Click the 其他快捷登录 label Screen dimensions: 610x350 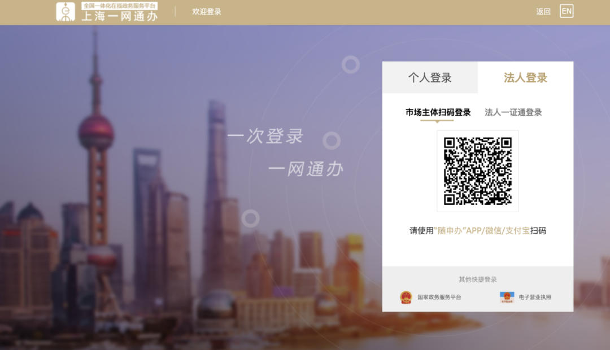[x=478, y=279]
